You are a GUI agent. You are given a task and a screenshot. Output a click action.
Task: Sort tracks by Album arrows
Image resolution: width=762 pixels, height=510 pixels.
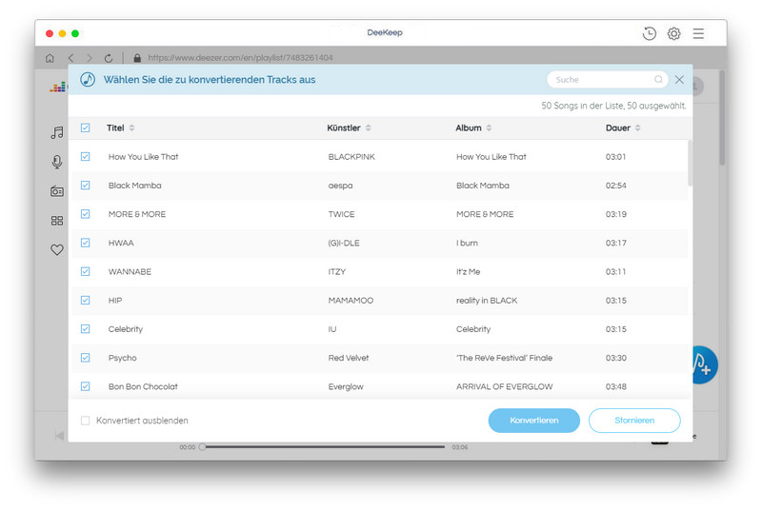click(x=489, y=127)
